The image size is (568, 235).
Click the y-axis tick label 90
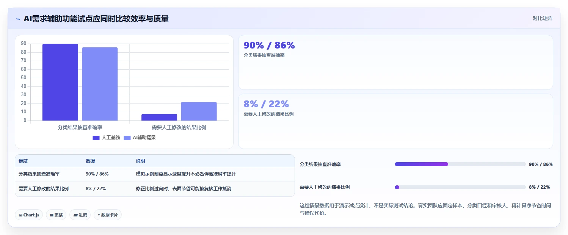[24, 44]
